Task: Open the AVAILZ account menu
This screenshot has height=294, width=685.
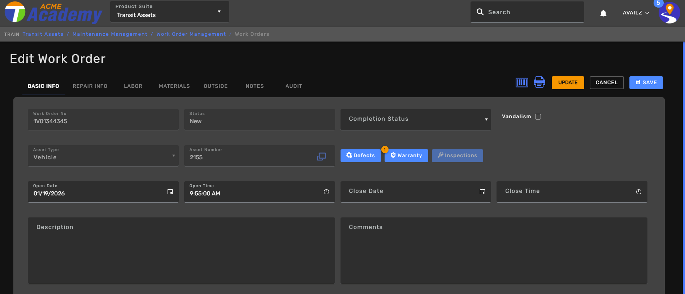Action: point(636,13)
